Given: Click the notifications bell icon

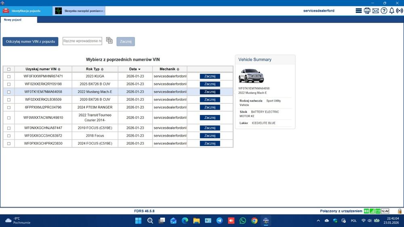Looking at the screenshot, I should [x=391, y=10].
